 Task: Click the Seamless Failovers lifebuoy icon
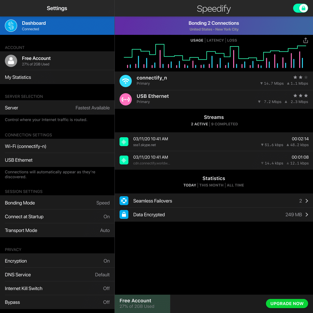coord(124,201)
